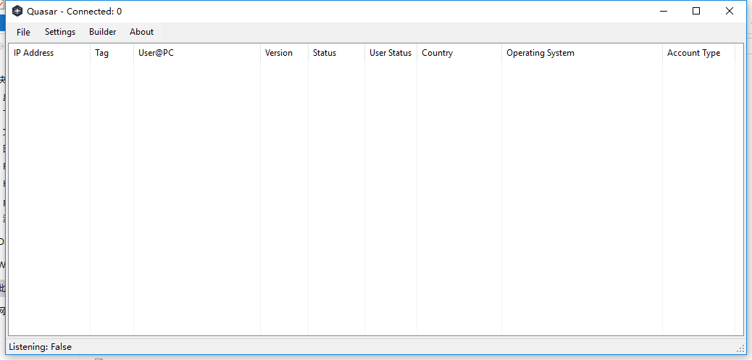Click the window resize grip in status bar
The image size is (752, 360).
coord(740,348)
